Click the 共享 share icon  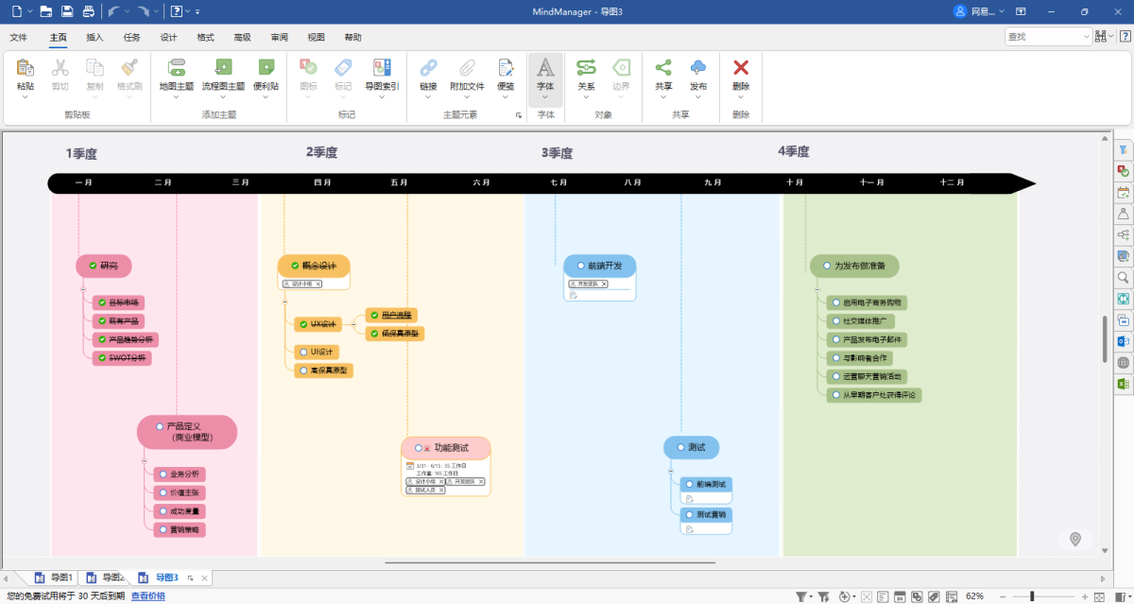point(663,67)
